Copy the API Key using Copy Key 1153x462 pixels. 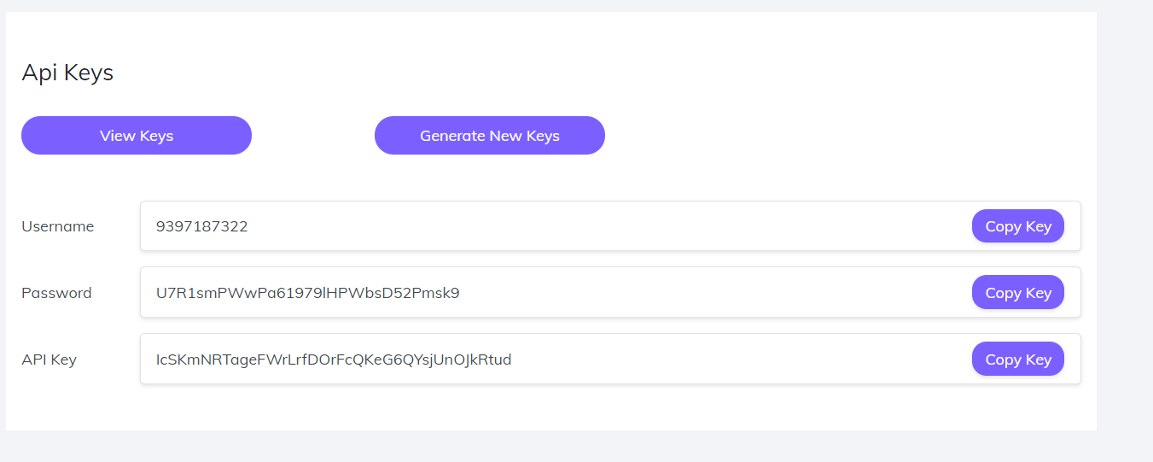point(1017,360)
